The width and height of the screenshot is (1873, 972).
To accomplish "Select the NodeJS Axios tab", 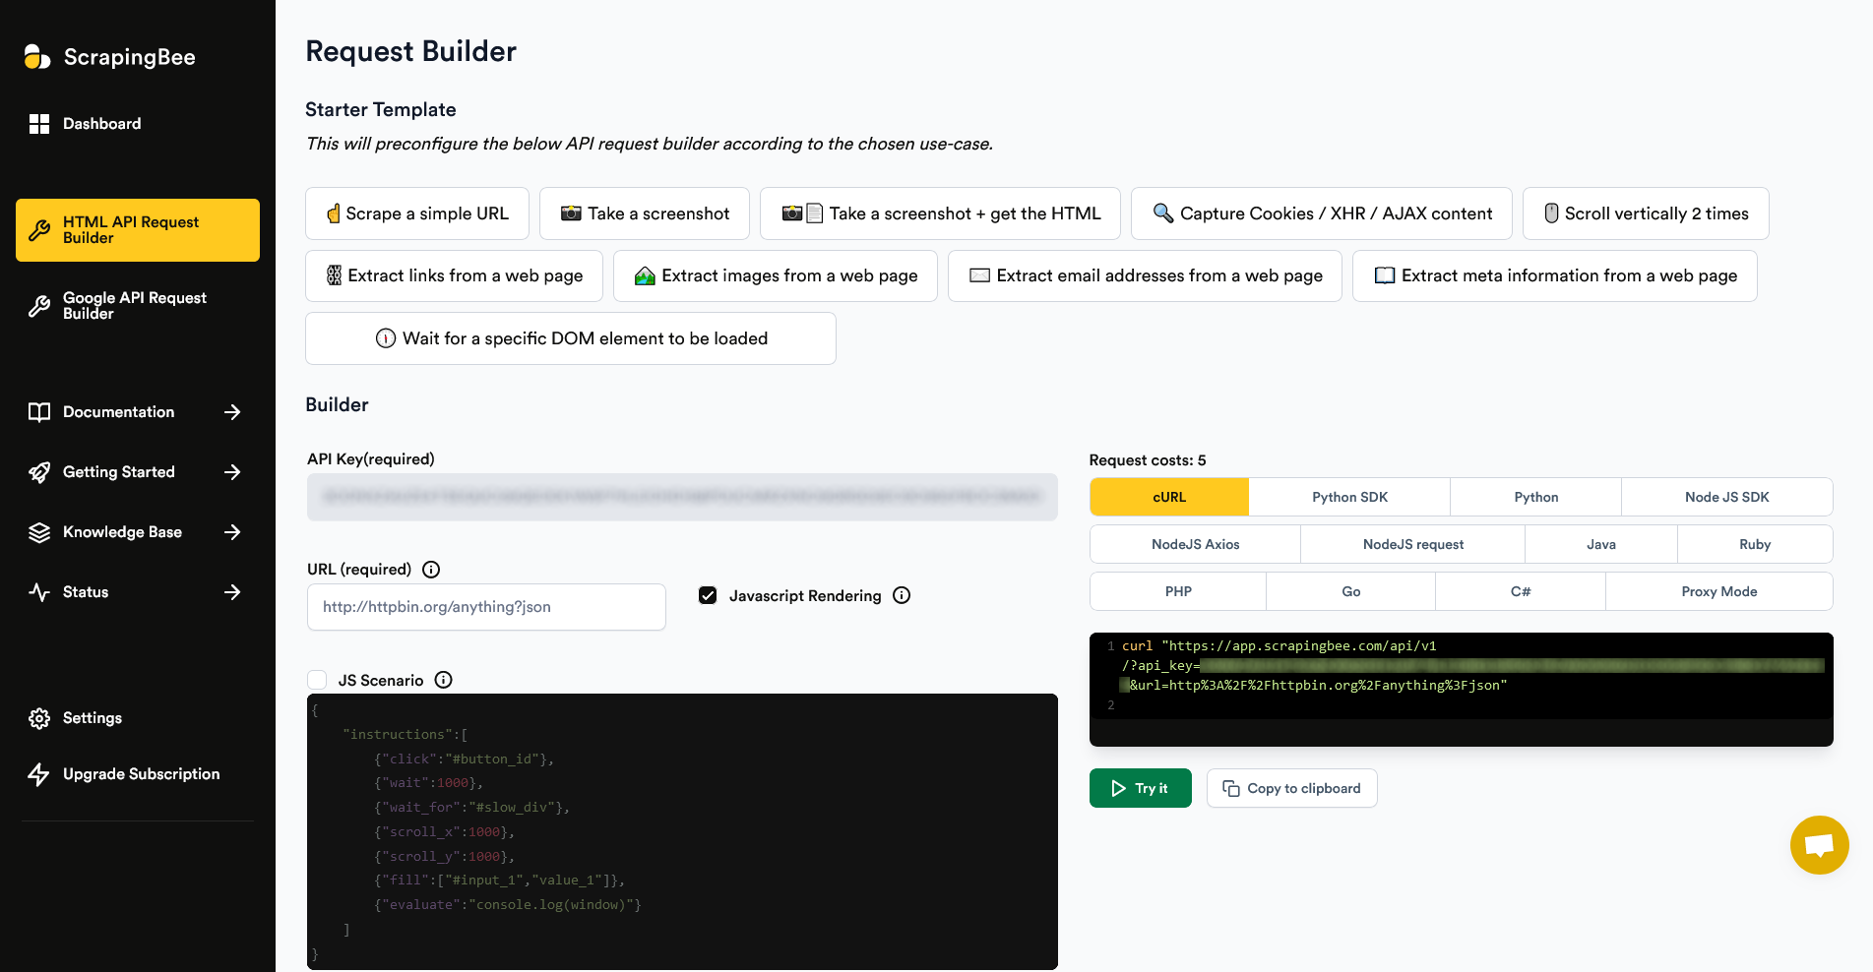I will (1195, 544).
